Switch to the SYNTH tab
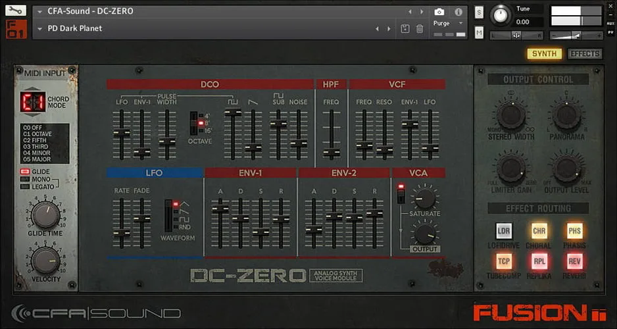The width and height of the screenshot is (617, 329). coord(545,54)
